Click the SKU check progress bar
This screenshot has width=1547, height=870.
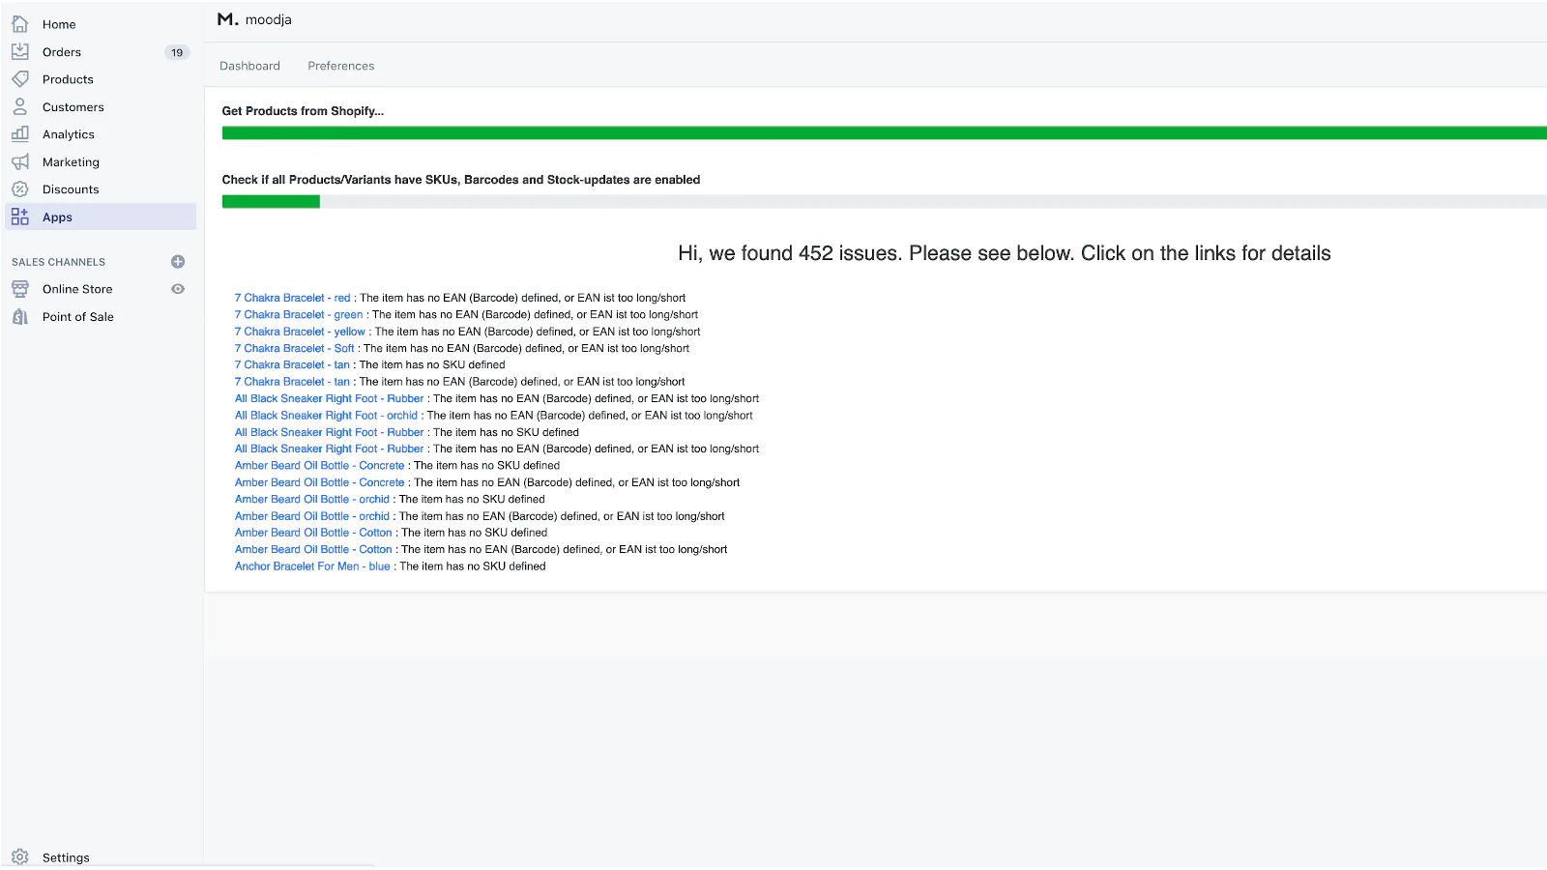pyautogui.click(x=884, y=201)
